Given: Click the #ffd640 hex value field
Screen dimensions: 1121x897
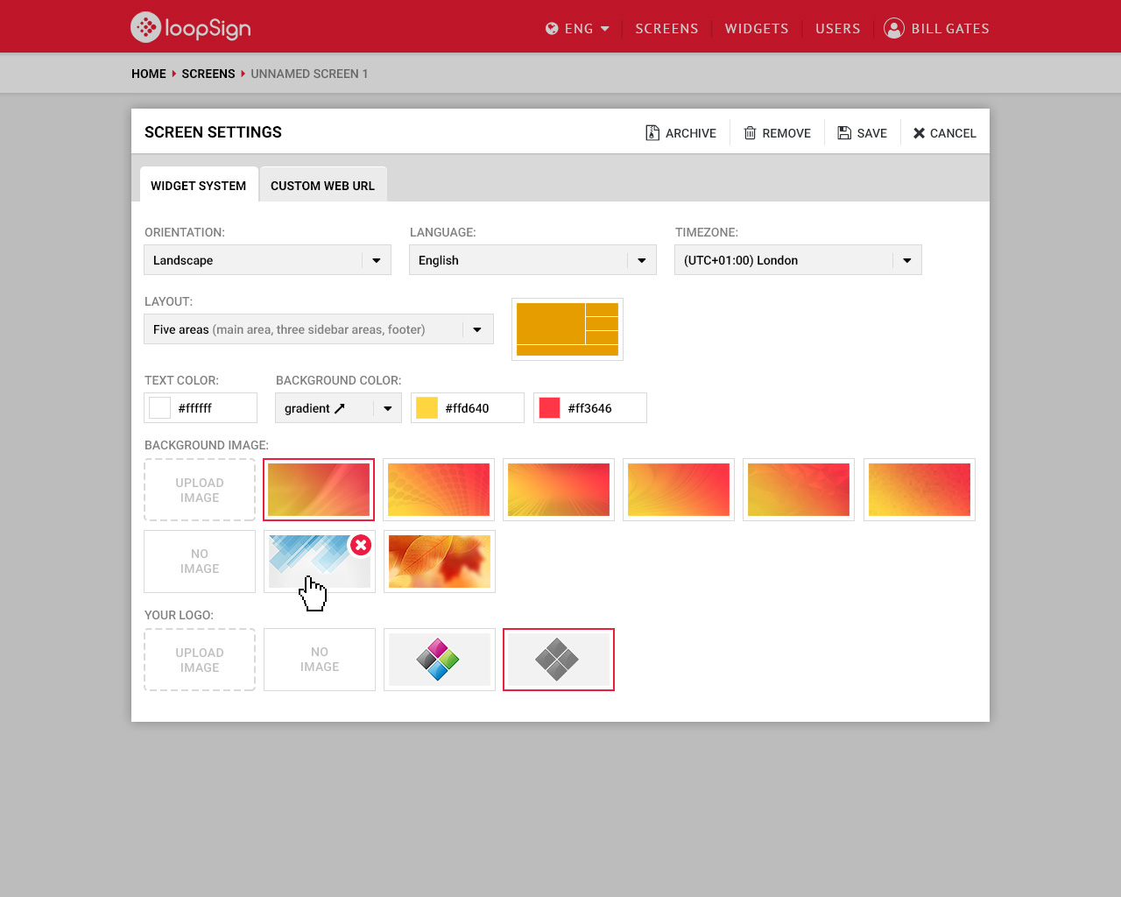Looking at the screenshot, I should click(468, 408).
